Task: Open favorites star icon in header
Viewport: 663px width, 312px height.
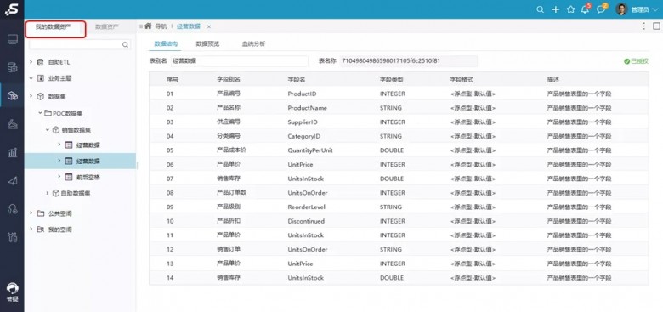Action: pos(571,9)
